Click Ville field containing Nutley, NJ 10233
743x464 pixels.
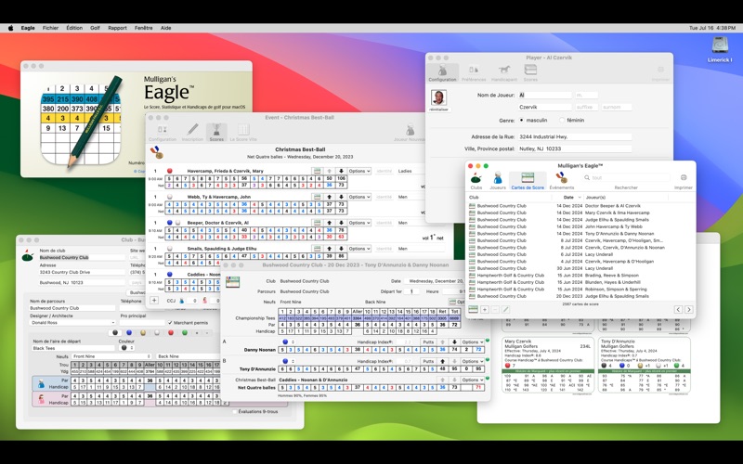pyautogui.click(x=574, y=148)
